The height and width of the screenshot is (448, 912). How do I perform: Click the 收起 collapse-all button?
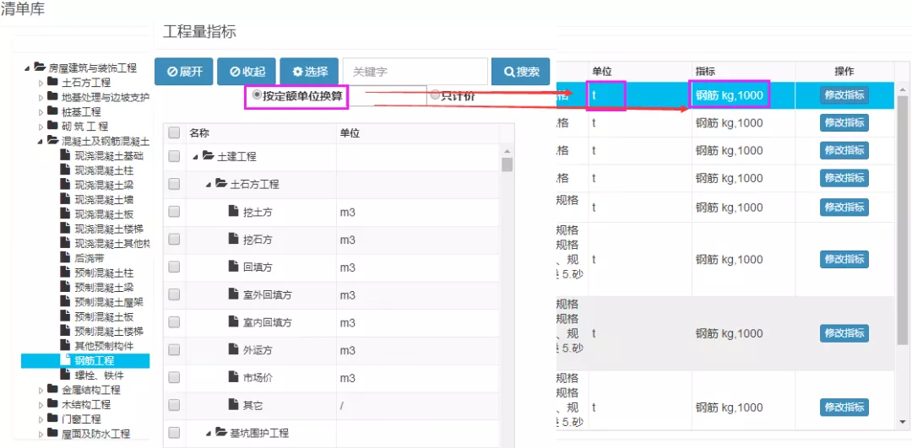pyautogui.click(x=247, y=72)
